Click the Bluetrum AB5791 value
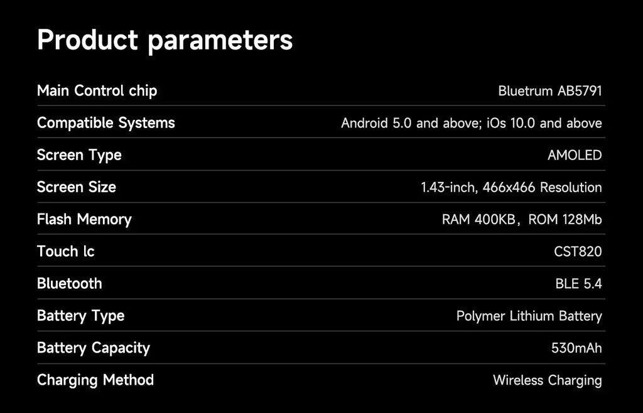The image size is (643, 413). click(550, 91)
